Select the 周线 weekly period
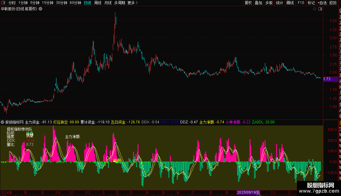The width and height of the screenshot is (341, 196). click(98, 3)
